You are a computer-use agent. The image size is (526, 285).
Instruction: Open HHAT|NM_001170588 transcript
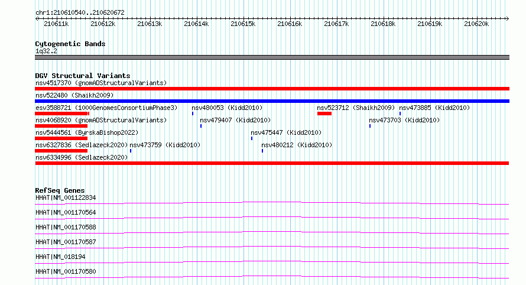[66, 227]
